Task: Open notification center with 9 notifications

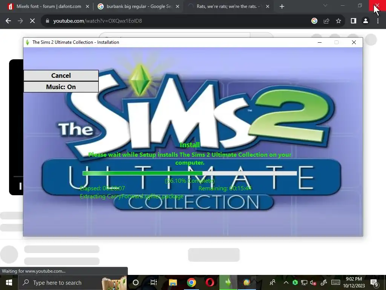Action: coord(374,283)
